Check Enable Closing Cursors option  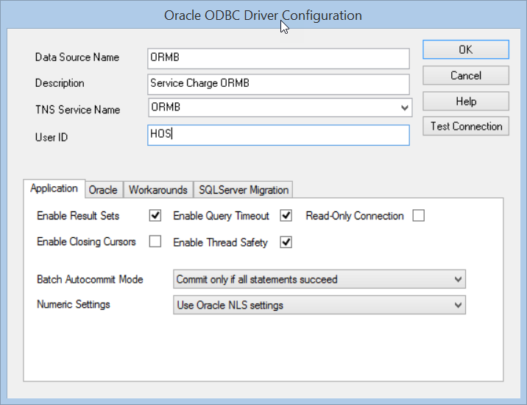[155, 242]
